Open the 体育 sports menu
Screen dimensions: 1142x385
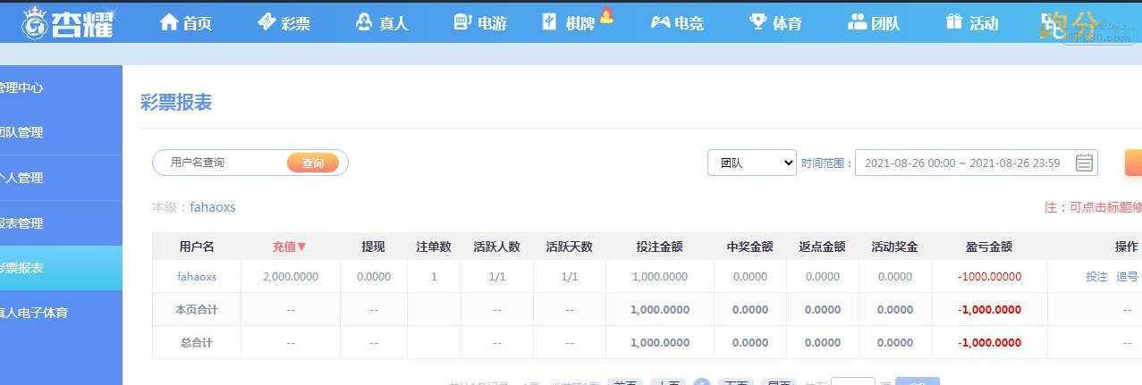click(775, 22)
